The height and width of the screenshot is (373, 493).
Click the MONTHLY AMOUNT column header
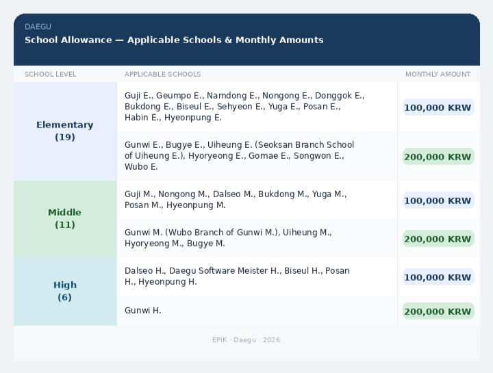click(438, 74)
